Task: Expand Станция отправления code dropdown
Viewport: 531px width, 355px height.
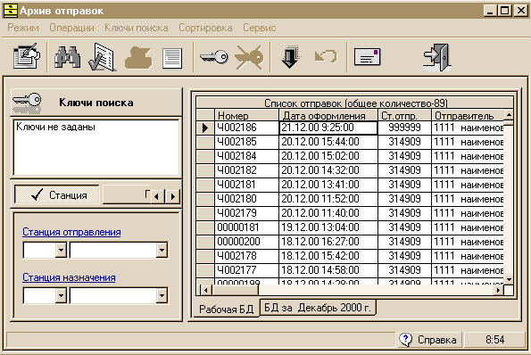Action: pyautogui.click(x=61, y=251)
